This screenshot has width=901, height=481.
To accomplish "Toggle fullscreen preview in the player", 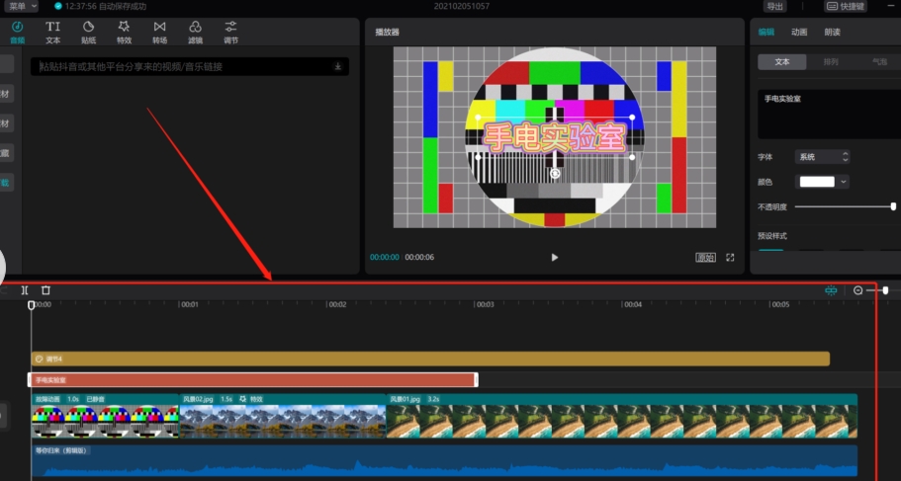I will coord(731,257).
